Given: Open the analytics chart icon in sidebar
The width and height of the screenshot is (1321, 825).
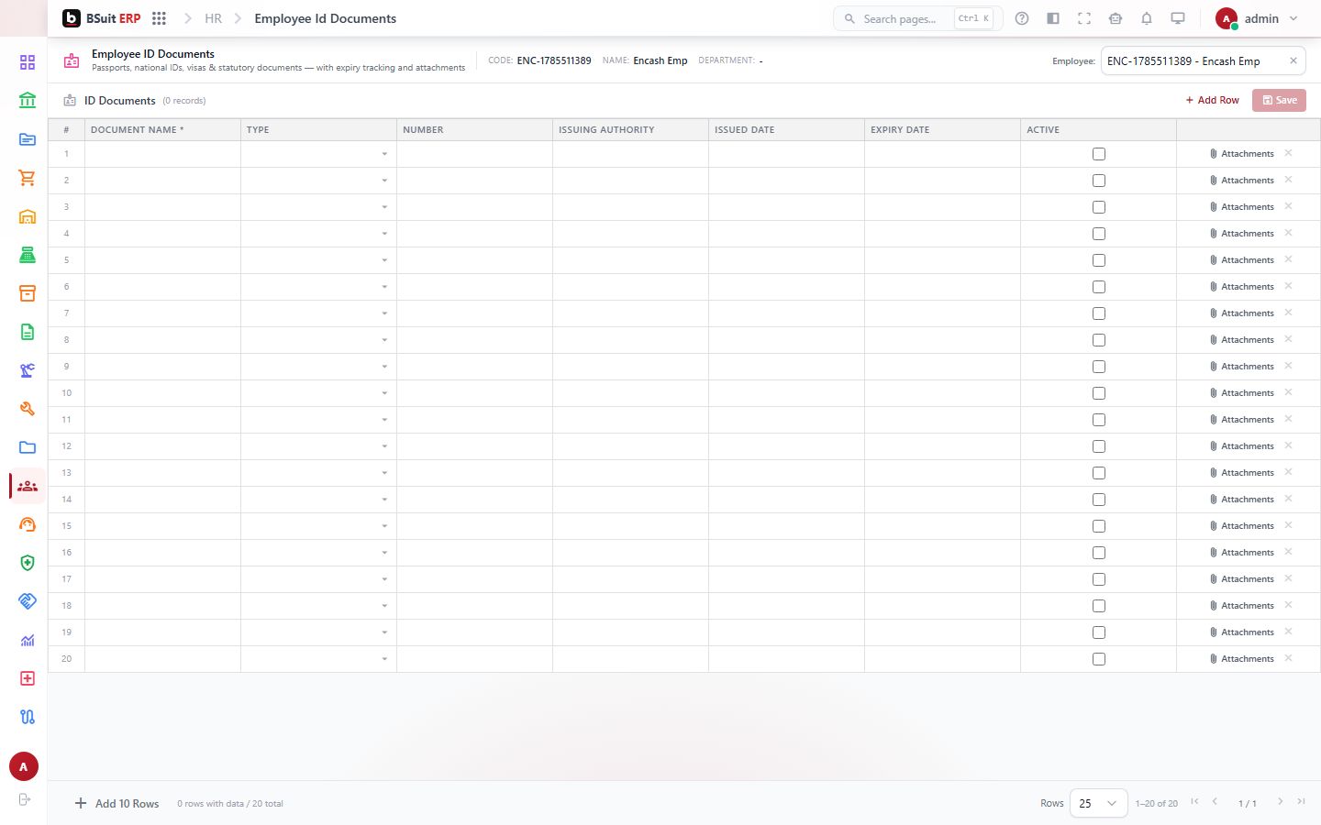Looking at the screenshot, I should [x=28, y=640].
